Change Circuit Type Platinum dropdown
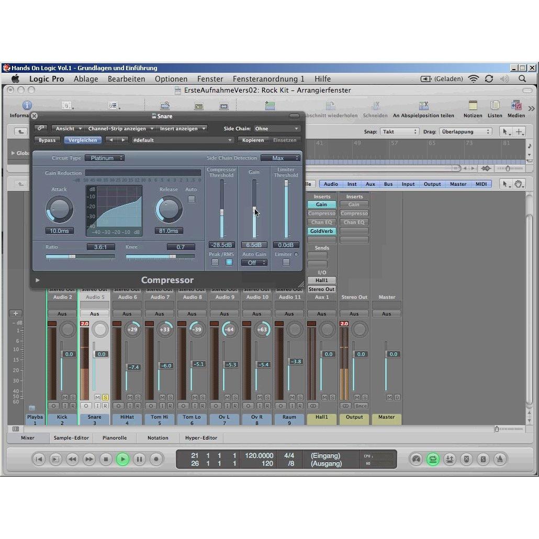The image size is (539, 539). (x=105, y=158)
